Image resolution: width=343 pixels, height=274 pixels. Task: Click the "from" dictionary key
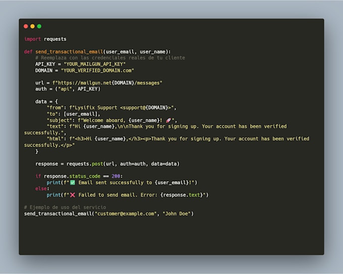coord(55,108)
